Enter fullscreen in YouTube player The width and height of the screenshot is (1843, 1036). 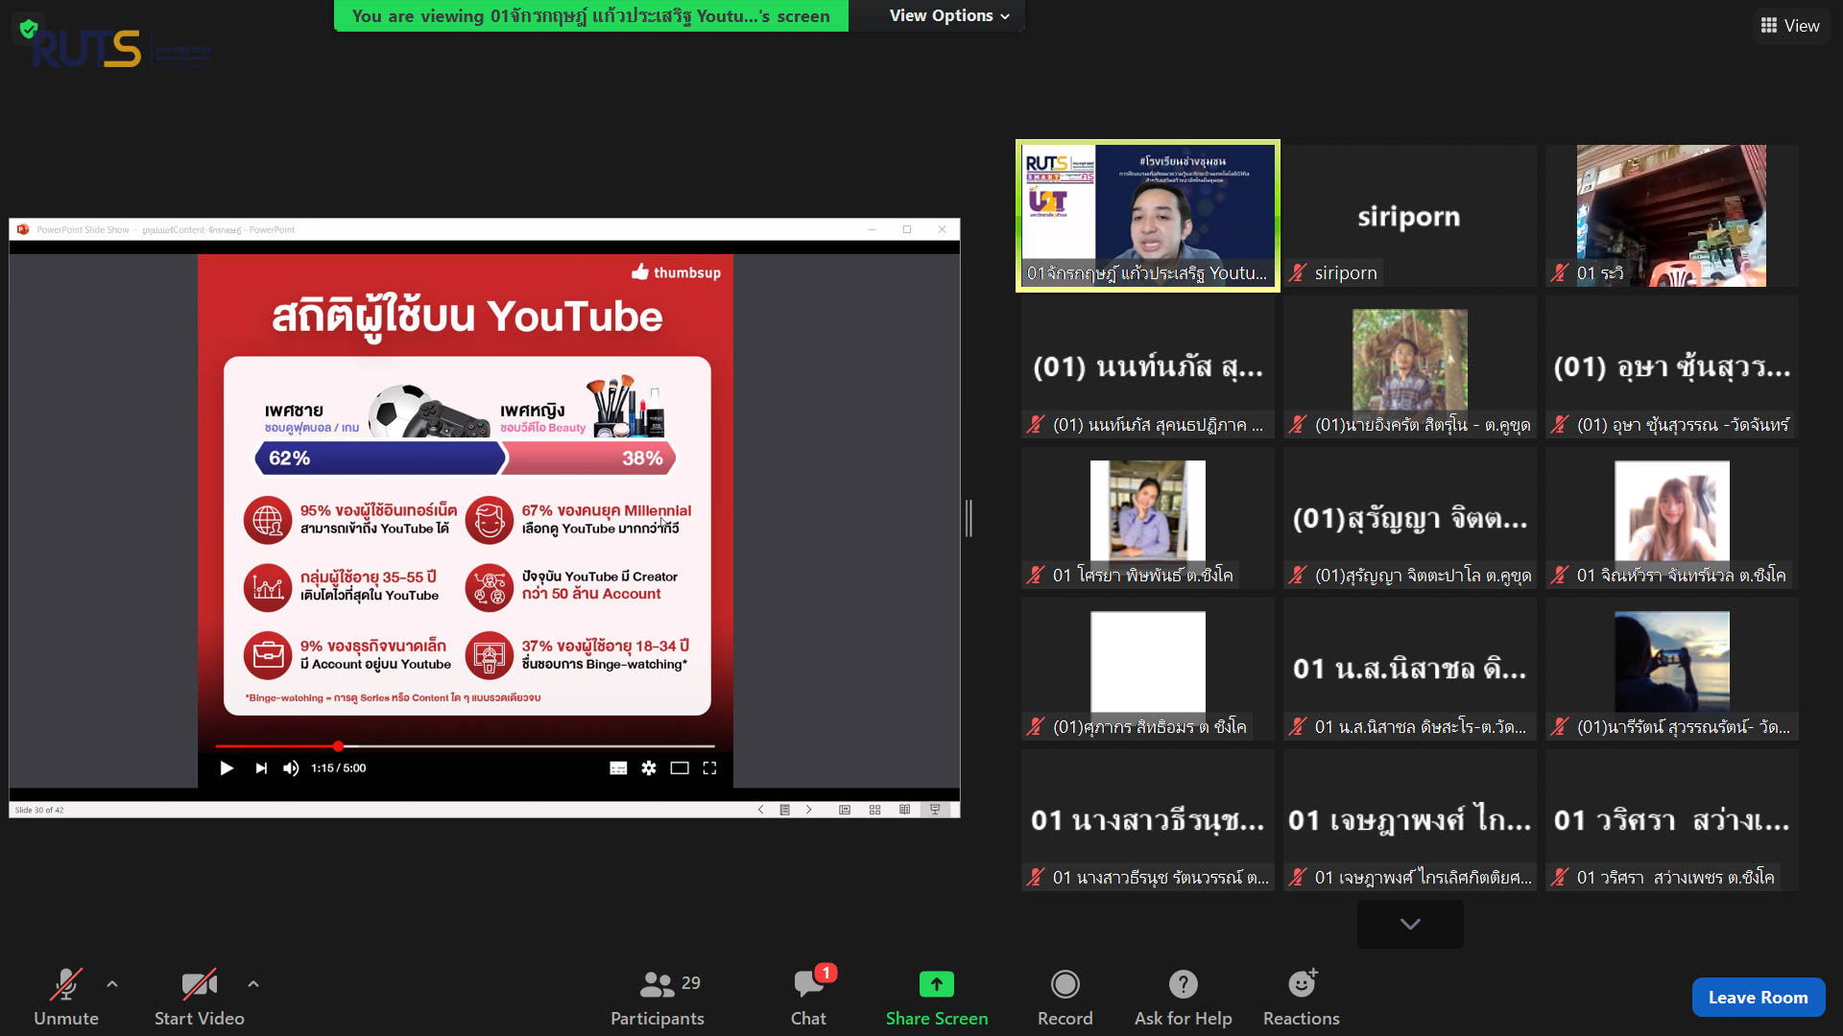click(x=709, y=768)
